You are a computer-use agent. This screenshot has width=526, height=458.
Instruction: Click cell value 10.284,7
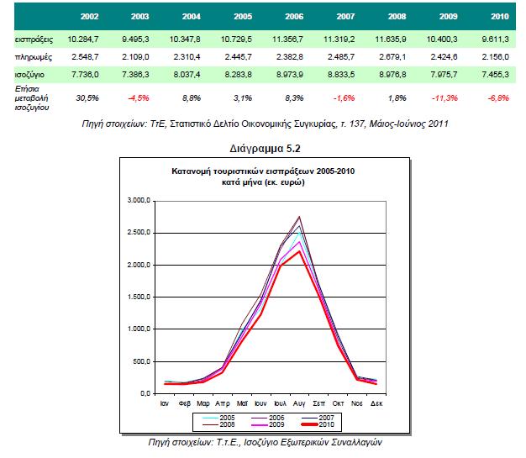coord(83,39)
